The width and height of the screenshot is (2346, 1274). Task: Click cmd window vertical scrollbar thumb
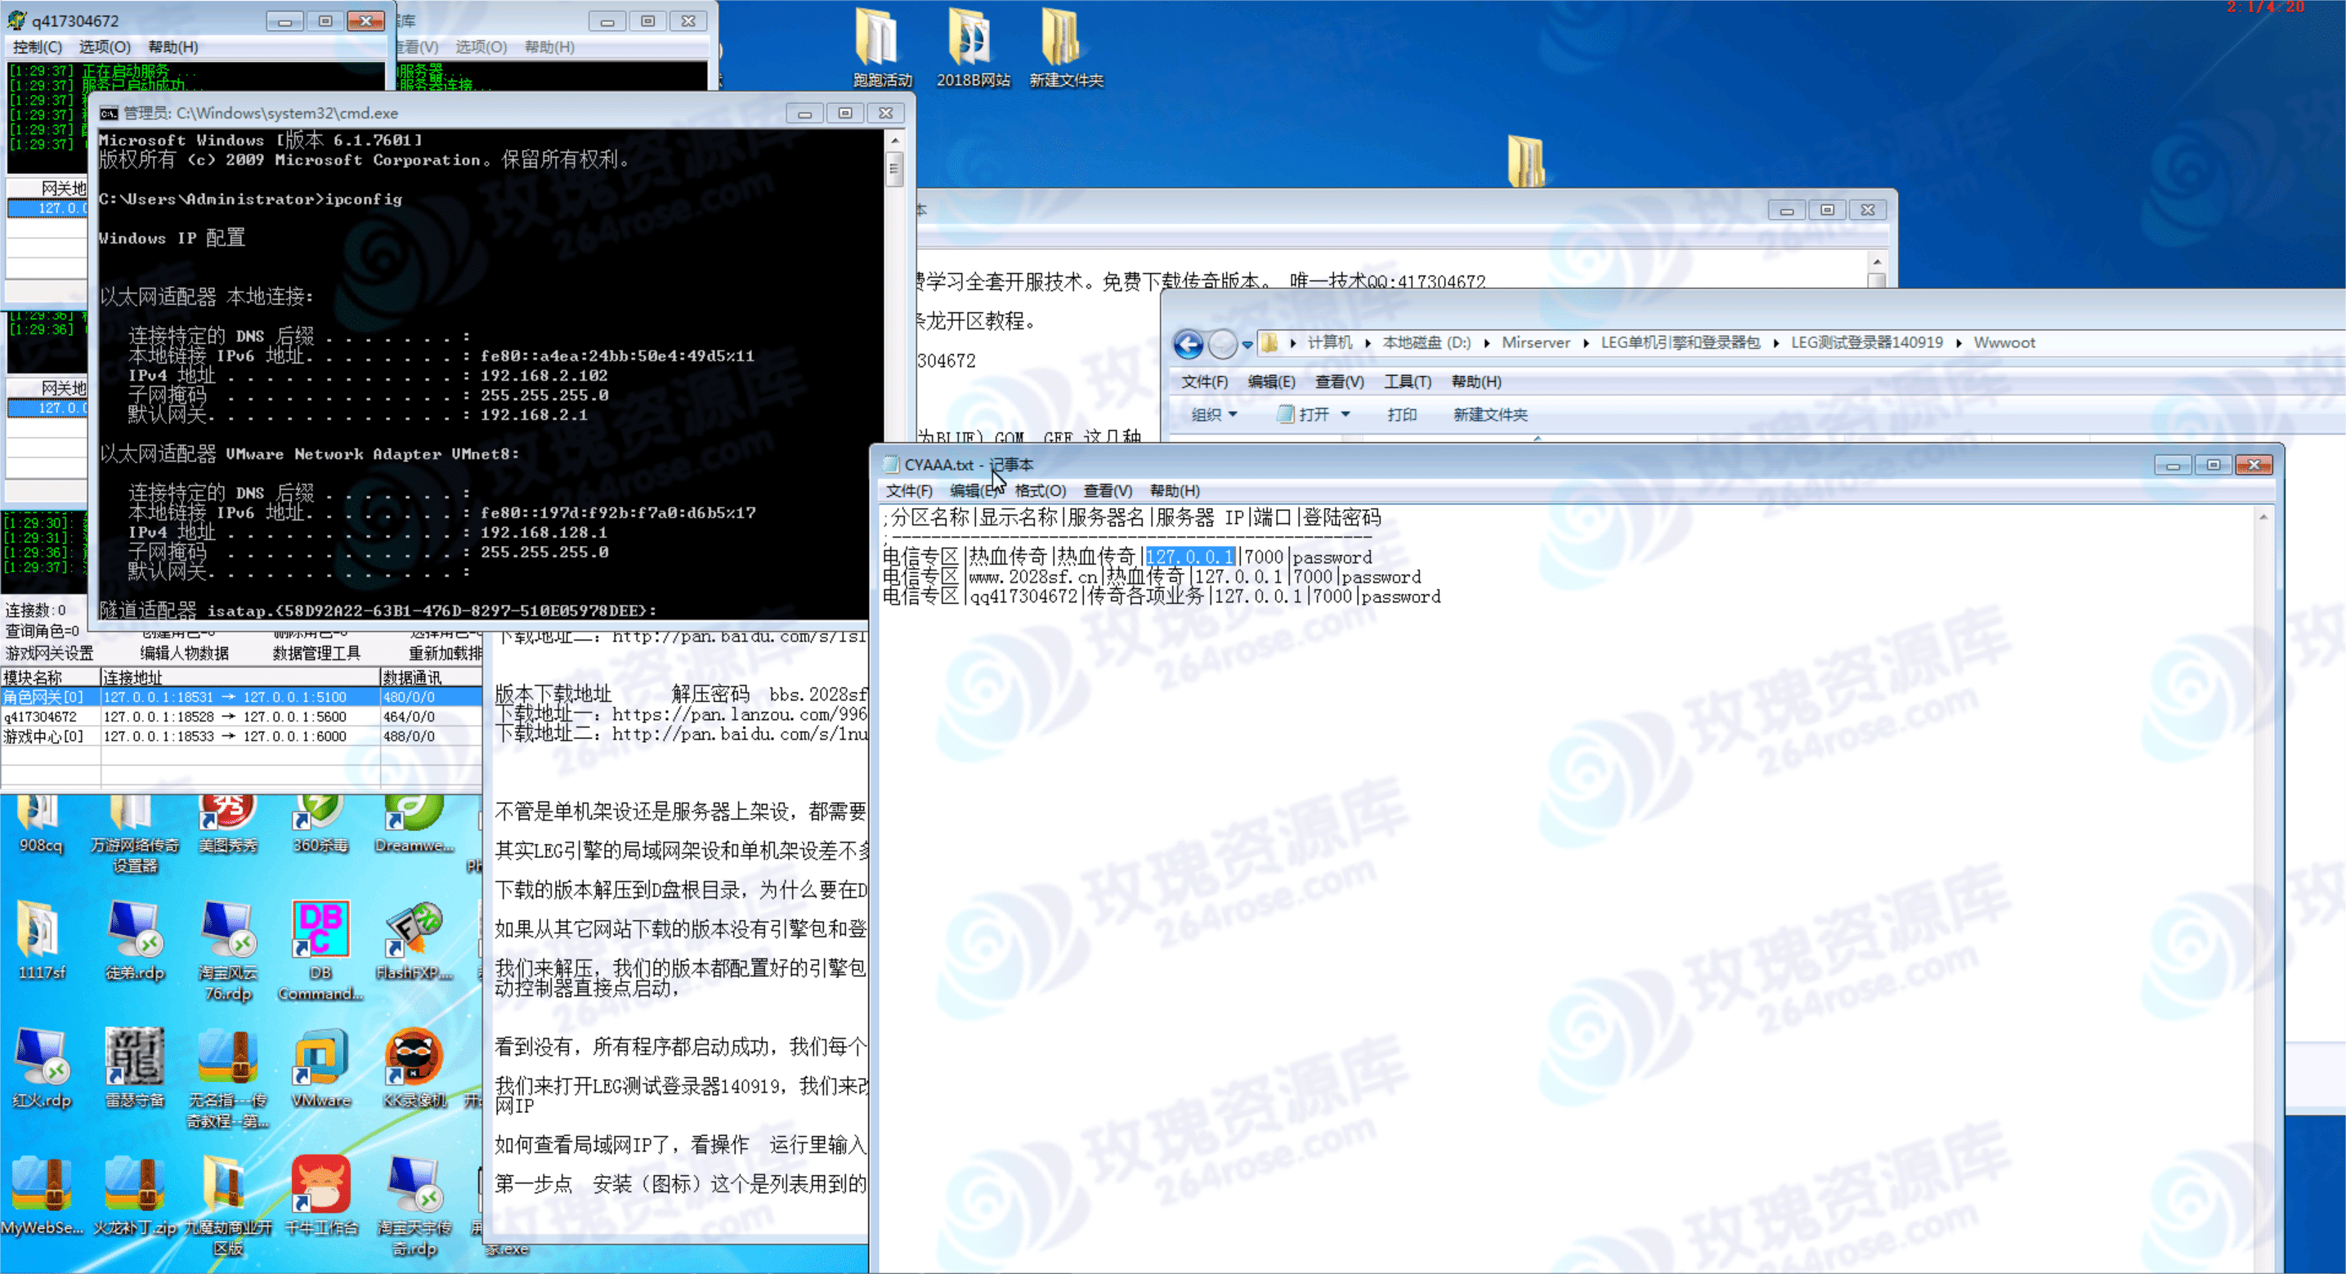point(894,169)
